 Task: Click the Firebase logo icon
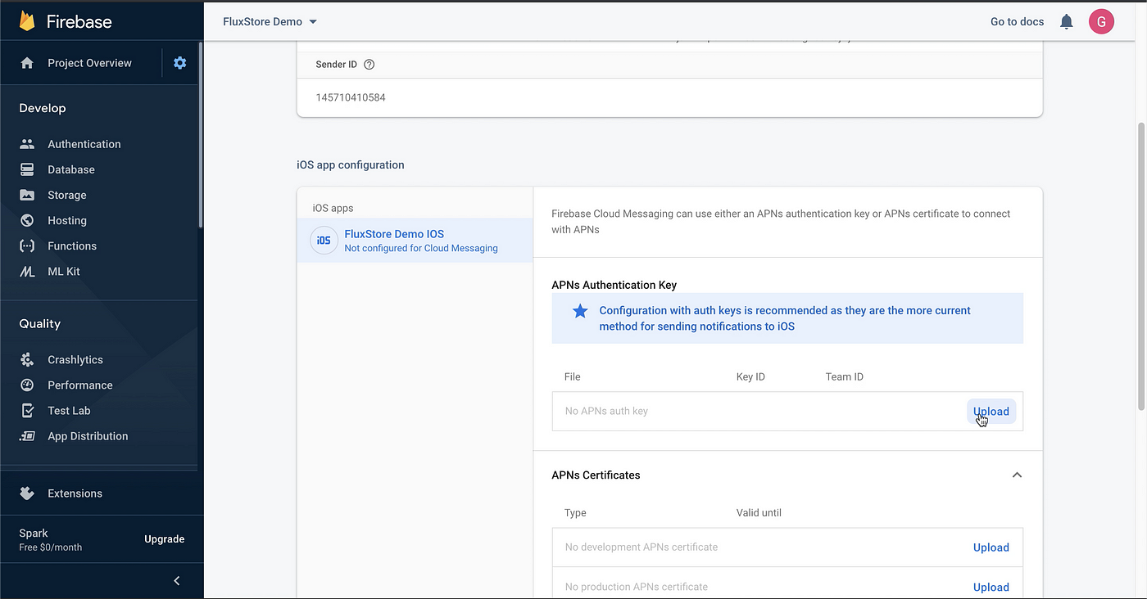[x=27, y=21]
